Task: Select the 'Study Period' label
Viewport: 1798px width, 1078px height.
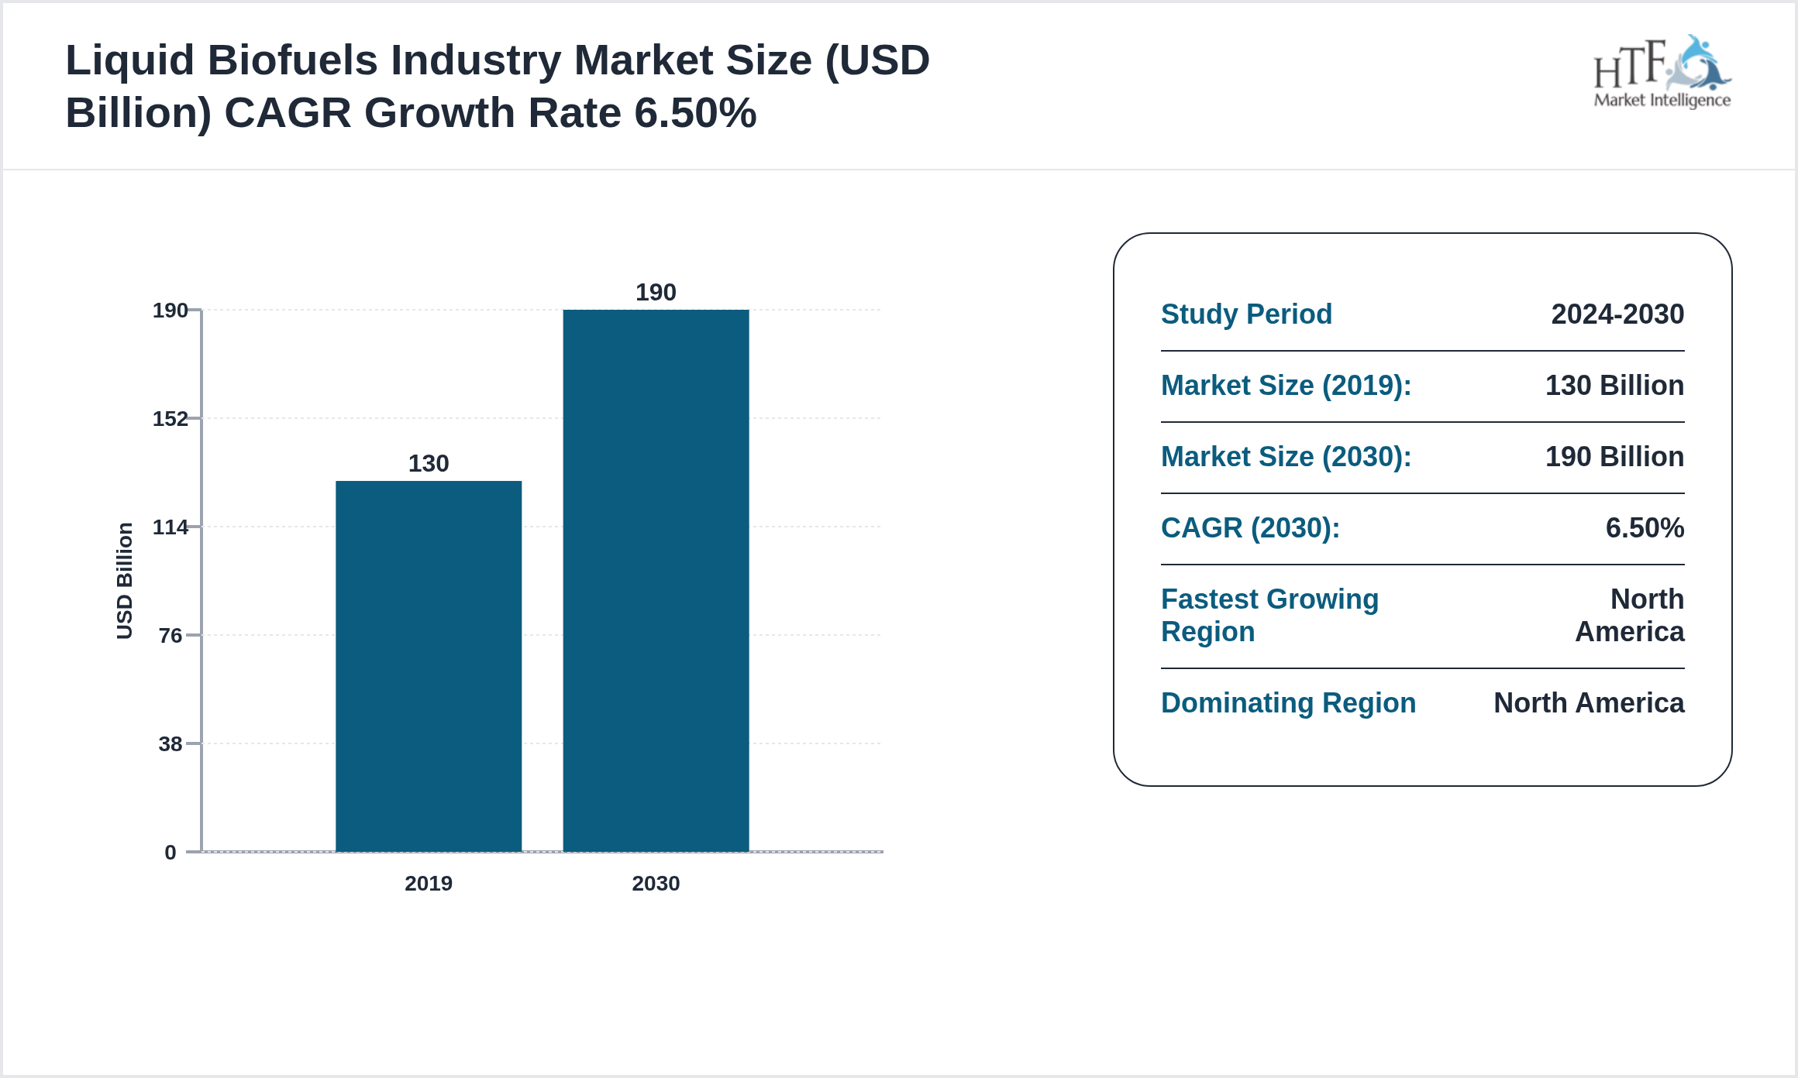Action: pos(1246,314)
